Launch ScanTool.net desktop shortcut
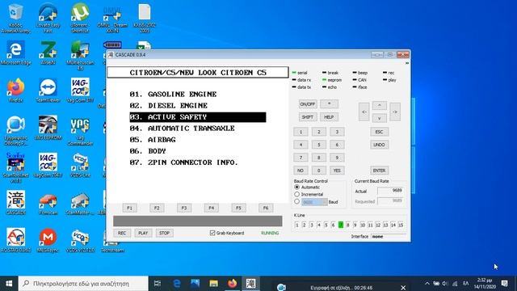Screen dimensions: 517x291 point(15,167)
